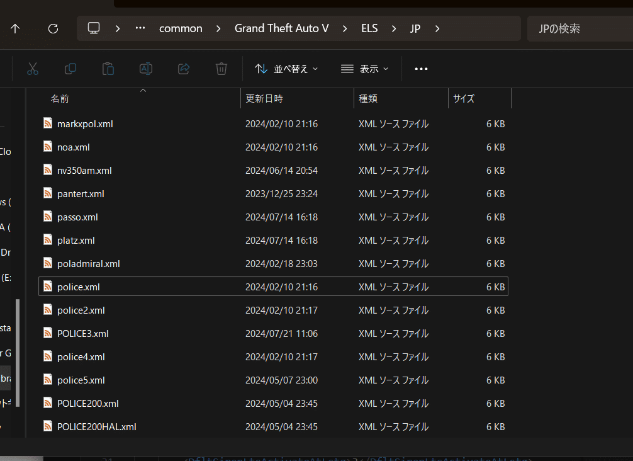
Task: Click the file icon of police.xml
Action: click(48, 287)
